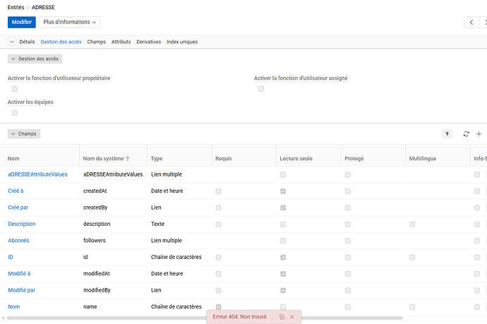The image size is (487, 324).
Task: Click system name cell 'followers'
Action: pyautogui.click(x=95, y=241)
